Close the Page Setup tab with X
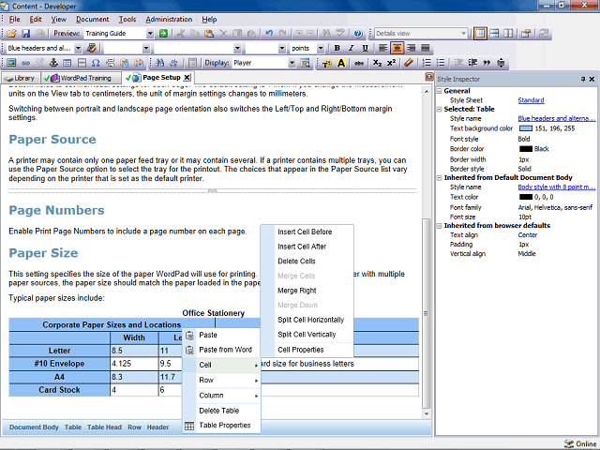600x450 pixels. click(187, 78)
